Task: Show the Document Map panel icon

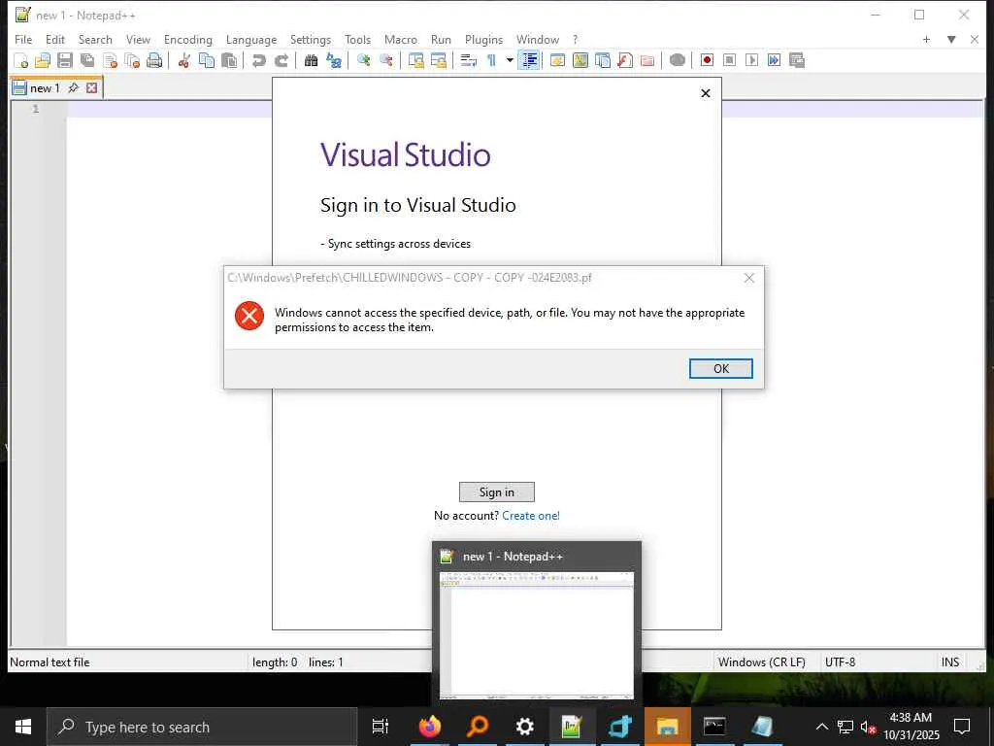Action: point(580,60)
